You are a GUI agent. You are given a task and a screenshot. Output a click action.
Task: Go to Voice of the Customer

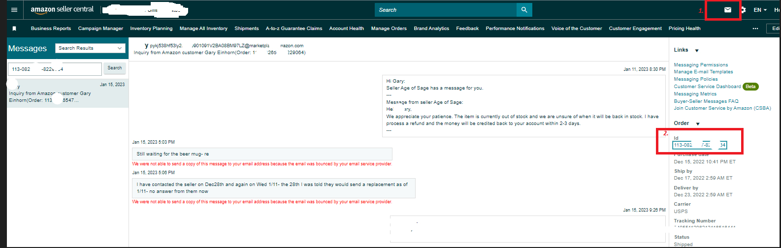577,29
